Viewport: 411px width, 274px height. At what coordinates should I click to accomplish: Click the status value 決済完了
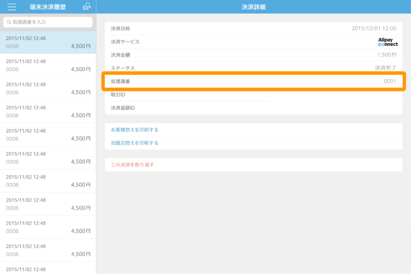(386, 68)
